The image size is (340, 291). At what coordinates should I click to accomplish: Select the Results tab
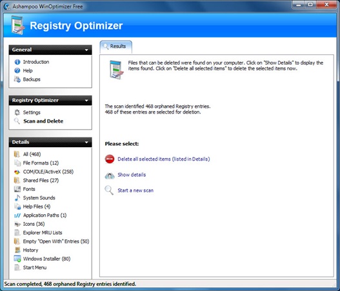(115, 46)
